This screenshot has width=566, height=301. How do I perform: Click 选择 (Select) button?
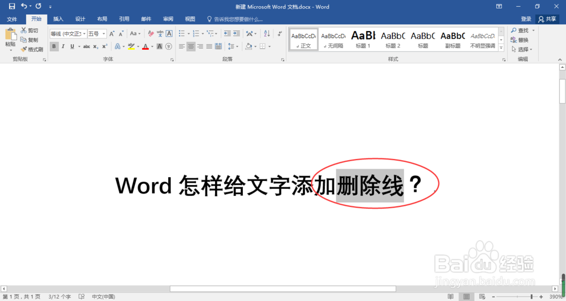point(522,49)
